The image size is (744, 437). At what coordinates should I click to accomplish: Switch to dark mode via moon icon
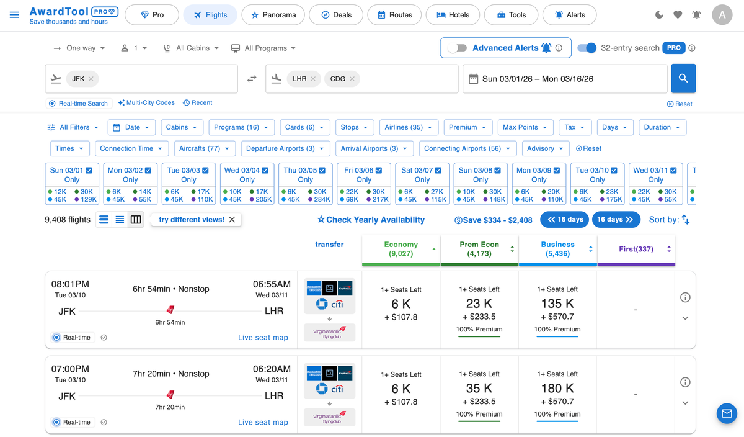pos(659,14)
